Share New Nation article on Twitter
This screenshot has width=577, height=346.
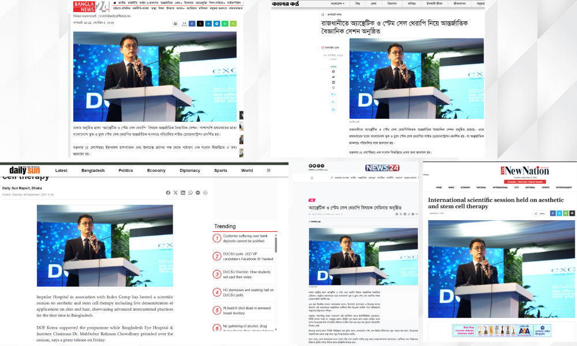click(x=559, y=213)
